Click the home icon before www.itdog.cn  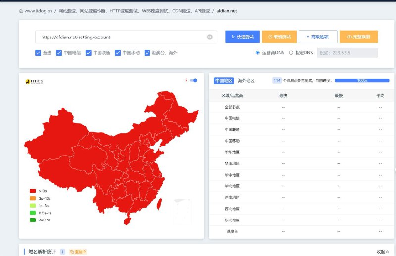(x=21, y=10)
